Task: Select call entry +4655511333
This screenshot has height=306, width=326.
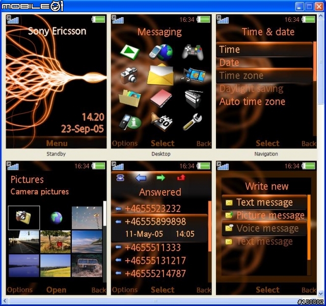Action: (x=159, y=248)
